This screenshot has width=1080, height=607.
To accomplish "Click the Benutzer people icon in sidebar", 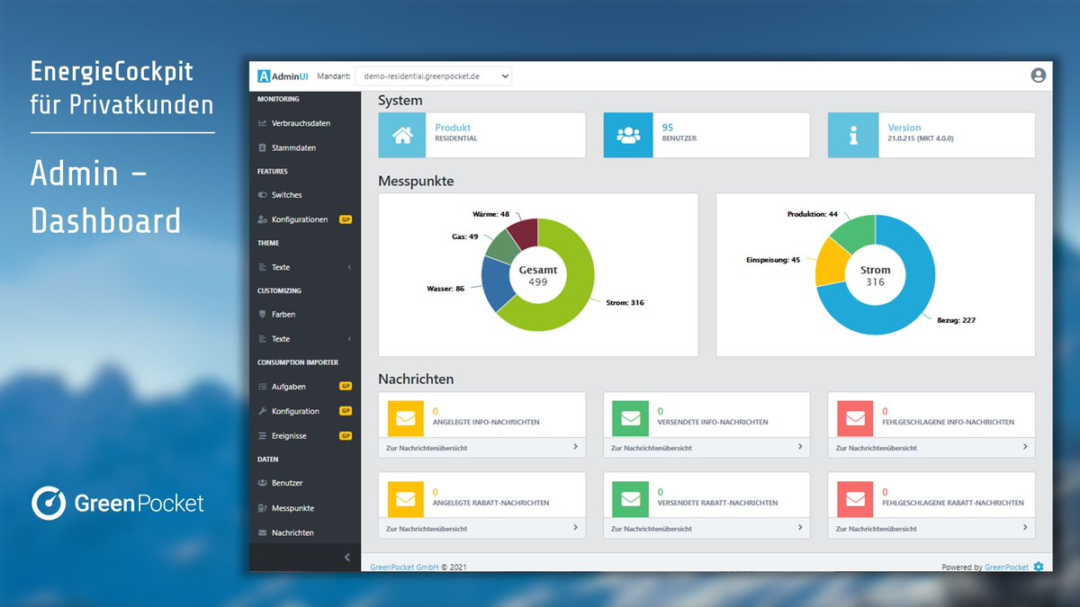I will [262, 483].
